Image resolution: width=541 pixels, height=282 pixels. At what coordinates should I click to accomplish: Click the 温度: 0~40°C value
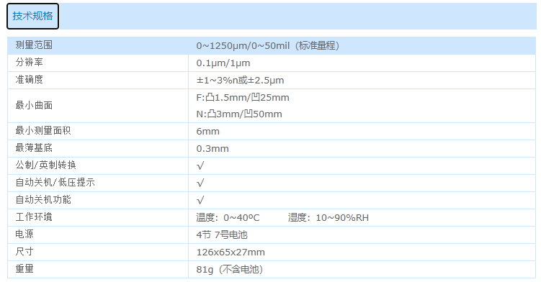tap(228, 217)
